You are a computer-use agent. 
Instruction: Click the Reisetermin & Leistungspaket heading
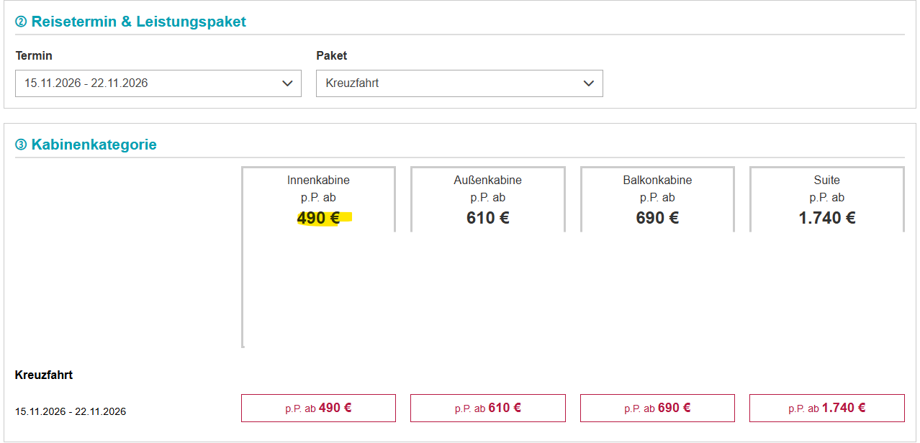point(138,22)
